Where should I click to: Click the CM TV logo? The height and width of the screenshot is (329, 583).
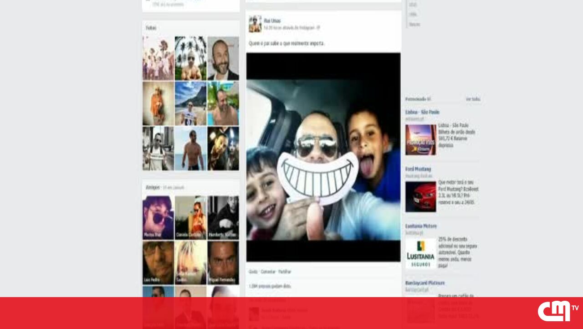pyautogui.click(x=557, y=311)
